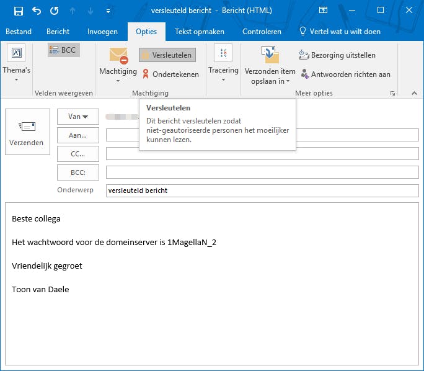Select the Opties tab

click(x=146, y=32)
